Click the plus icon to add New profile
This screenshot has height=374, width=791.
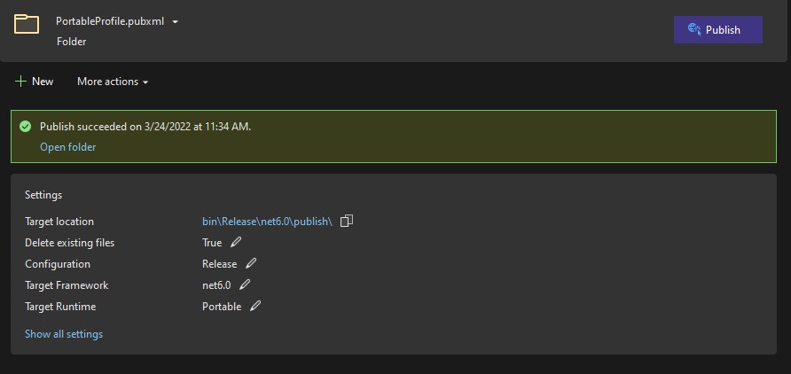click(20, 82)
